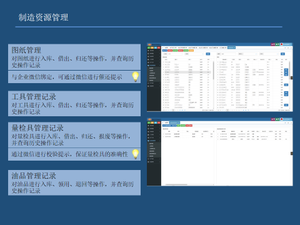Select the highlighted blue tab in upper screenshot
Viewport: 300px width, 225px height.
(x=231, y=47)
